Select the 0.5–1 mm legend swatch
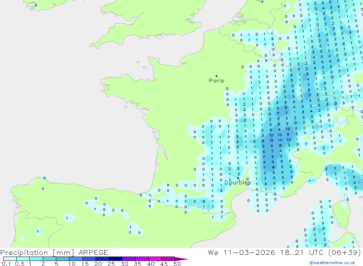363x266 pixels. coord(23,259)
